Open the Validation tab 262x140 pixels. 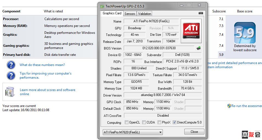coord(145,13)
